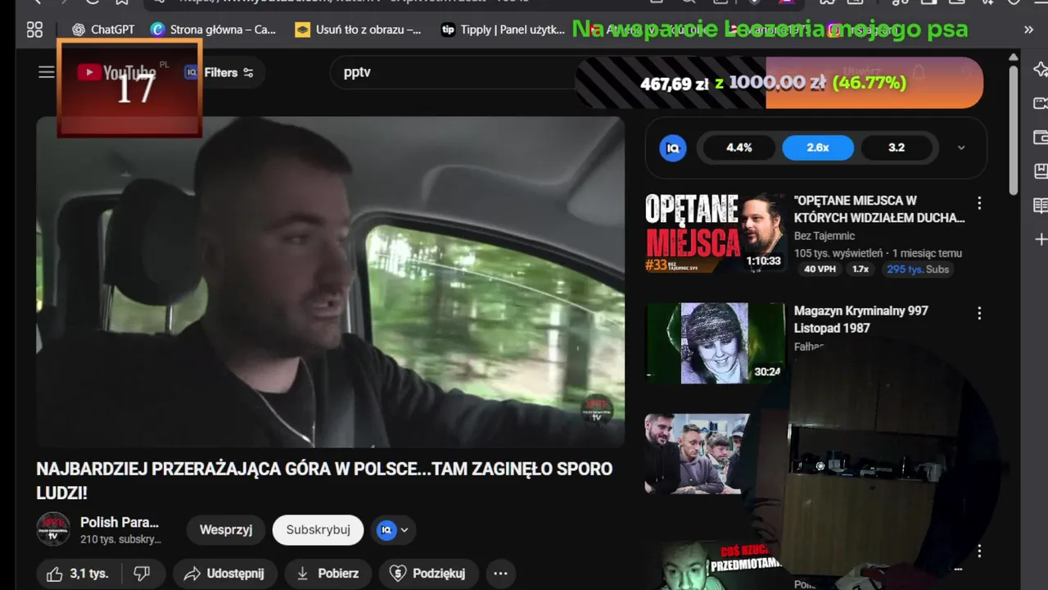The image size is (1048, 590).
Task: Open options menu for OPĘTANE MIEJSCA video
Action: pos(978,203)
